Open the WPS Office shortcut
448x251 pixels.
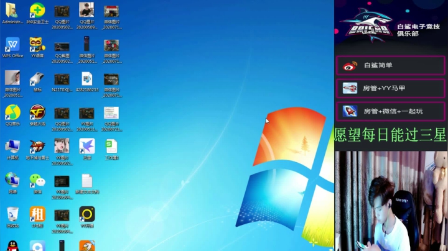pyautogui.click(x=12, y=47)
